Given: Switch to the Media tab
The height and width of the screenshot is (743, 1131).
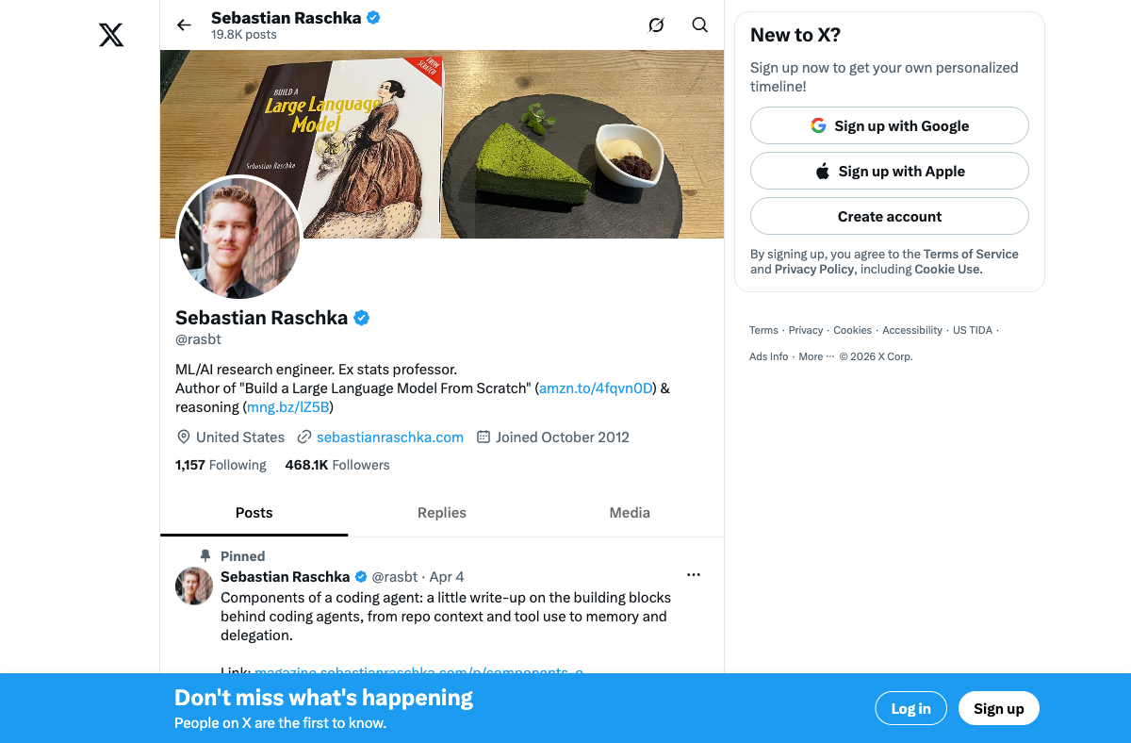Looking at the screenshot, I should point(630,513).
